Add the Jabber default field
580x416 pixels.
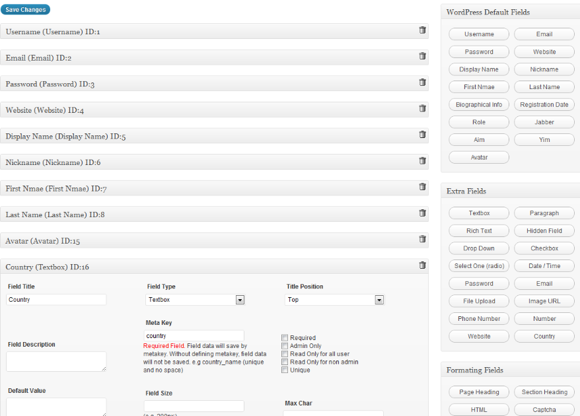(544, 122)
